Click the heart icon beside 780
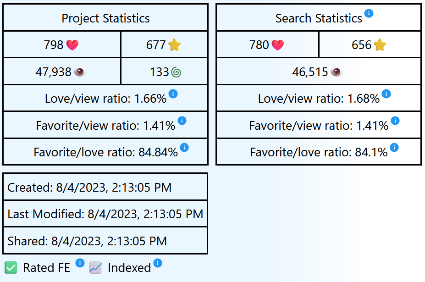 278,45
